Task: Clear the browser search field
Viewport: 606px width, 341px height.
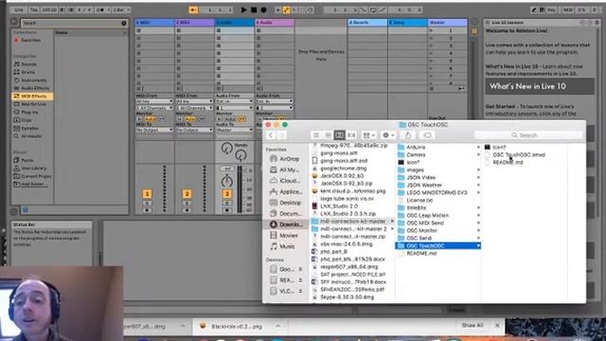Action: (124, 23)
